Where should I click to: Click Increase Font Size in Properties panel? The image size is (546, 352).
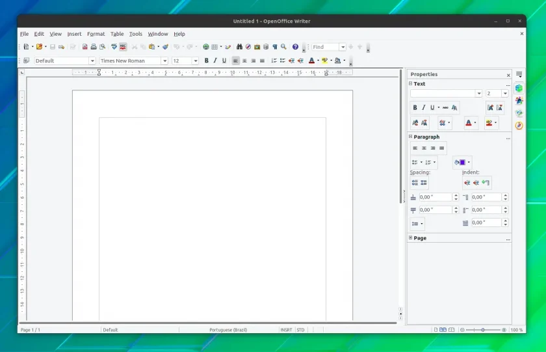coord(490,107)
